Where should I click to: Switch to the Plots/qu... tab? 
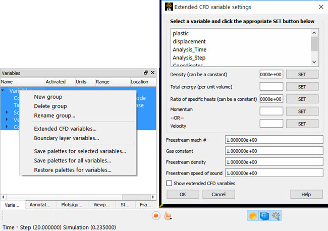[x=72, y=205]
